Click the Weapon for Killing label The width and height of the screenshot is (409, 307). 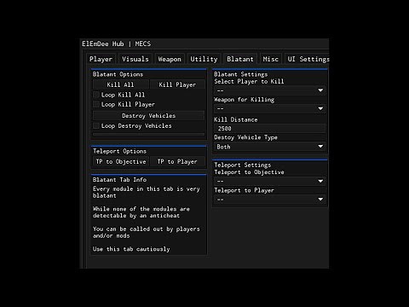(244, 100)
